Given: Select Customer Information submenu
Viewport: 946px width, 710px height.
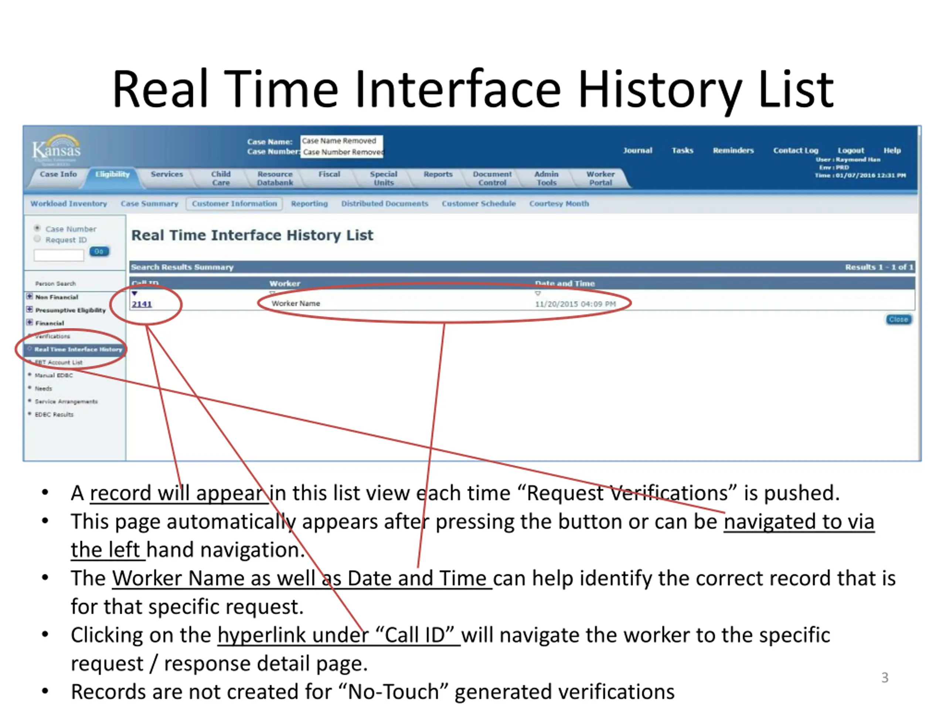Looking at the screenshot, I should (x=234, y=204).
